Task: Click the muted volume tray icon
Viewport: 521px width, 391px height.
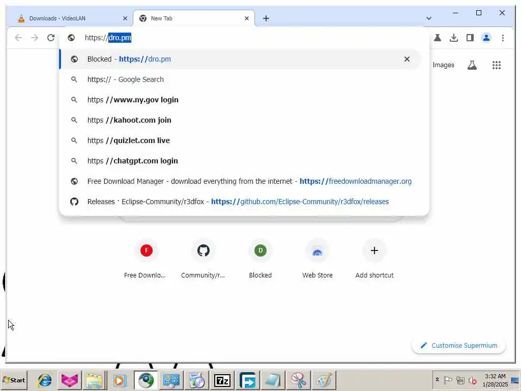Action: coord(472,380)
